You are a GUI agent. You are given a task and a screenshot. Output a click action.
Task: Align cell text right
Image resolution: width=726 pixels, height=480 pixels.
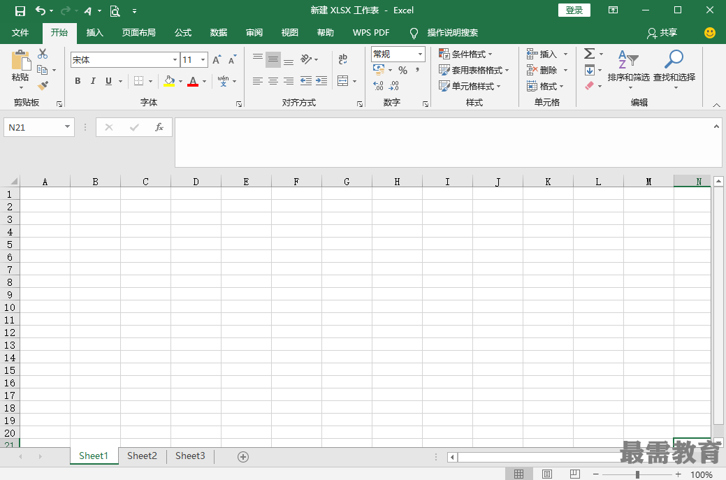(x=289, y=81)
